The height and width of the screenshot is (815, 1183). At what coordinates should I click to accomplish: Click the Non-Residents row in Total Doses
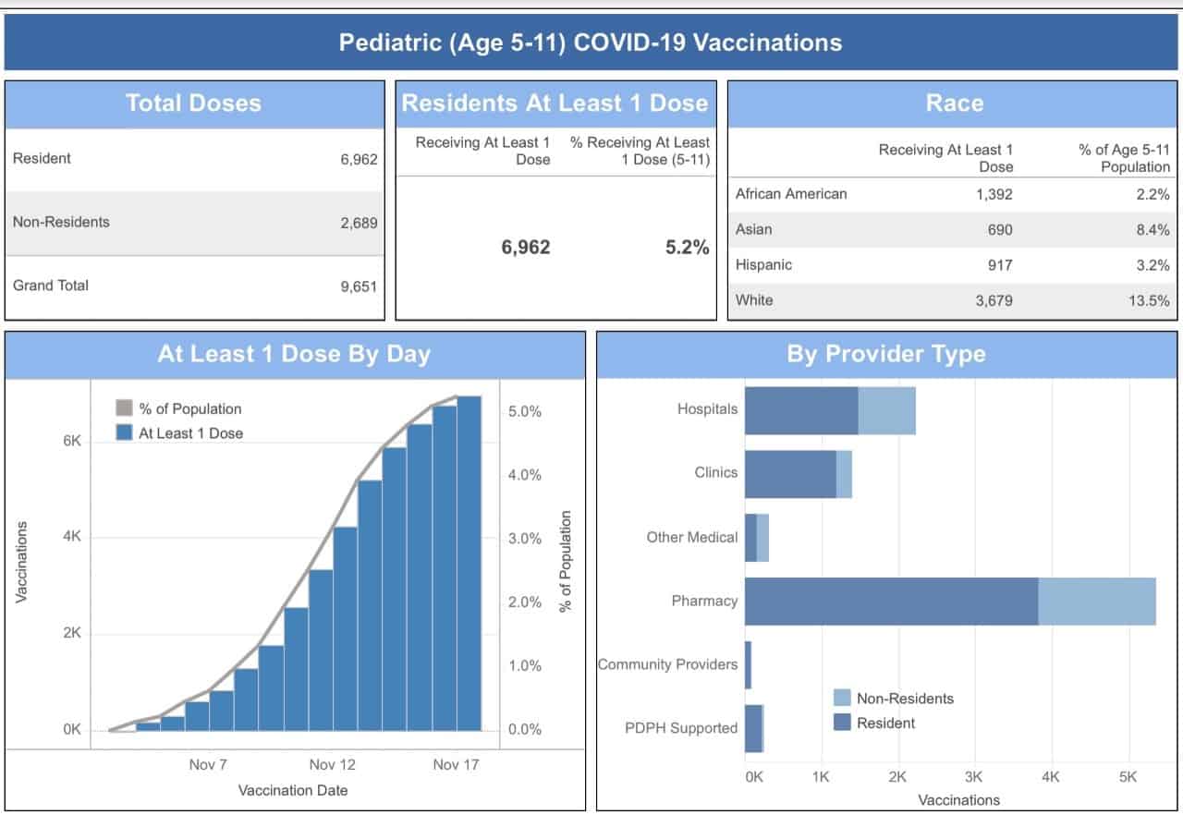point(194,223)
